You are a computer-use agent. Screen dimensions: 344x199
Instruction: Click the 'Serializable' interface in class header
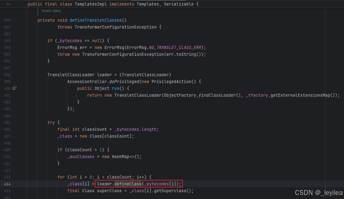(179, 4)
